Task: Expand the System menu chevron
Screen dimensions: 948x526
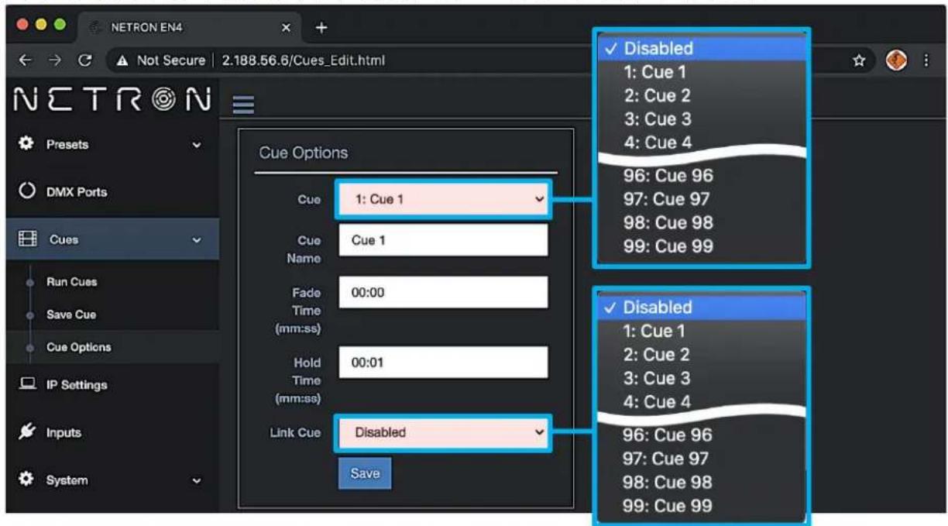Action: [x=197, y=481]
